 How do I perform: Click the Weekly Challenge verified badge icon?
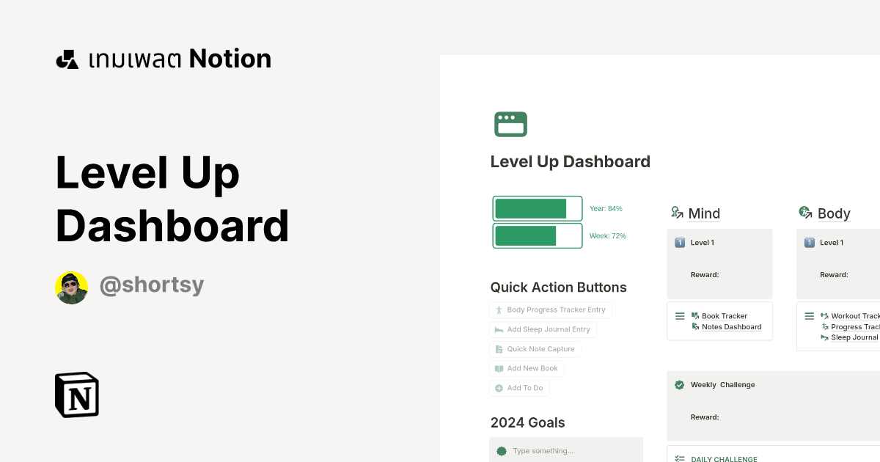[x=679, y=384]
